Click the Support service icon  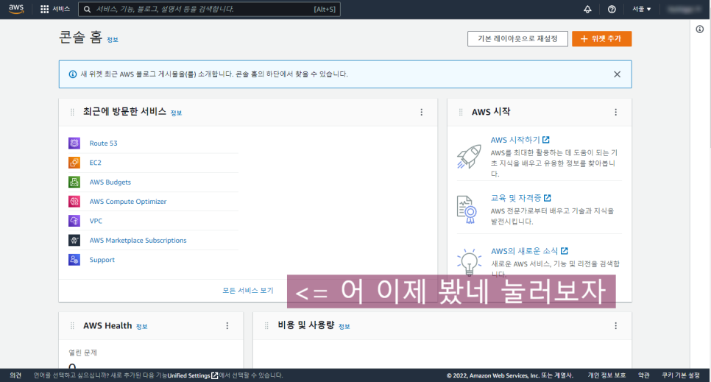(74, 260)
